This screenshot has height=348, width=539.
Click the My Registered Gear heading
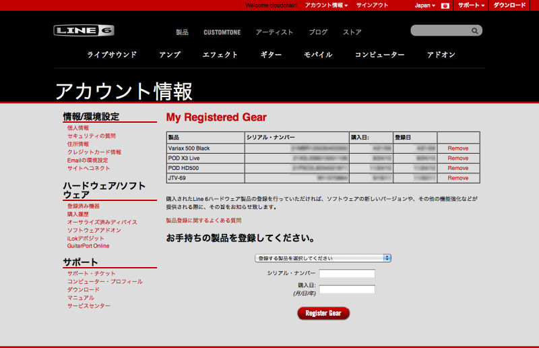coord(216,117)
